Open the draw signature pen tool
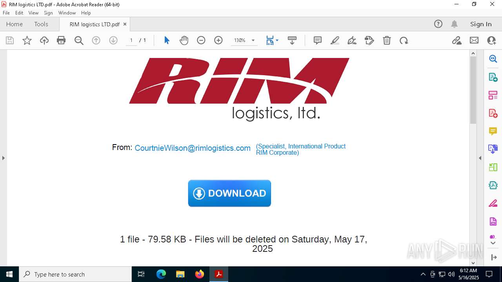This screenshot has width=502, height=282. pos(352,40)
